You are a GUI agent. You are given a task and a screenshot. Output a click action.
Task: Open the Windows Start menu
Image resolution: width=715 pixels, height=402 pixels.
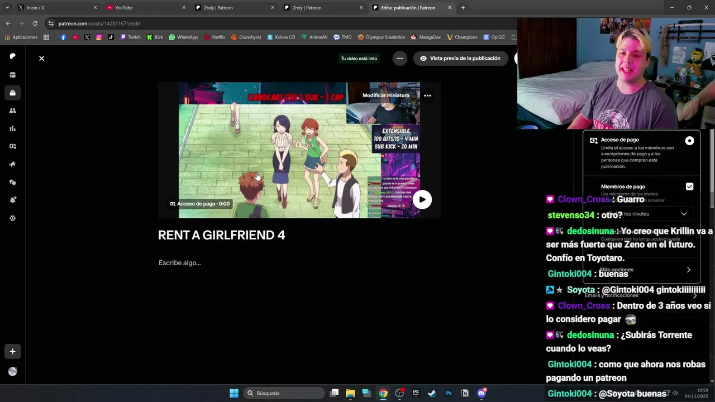tap(234, 393)
